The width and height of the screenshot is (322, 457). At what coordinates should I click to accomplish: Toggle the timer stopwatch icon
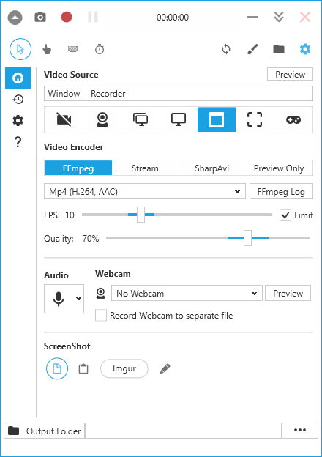[x=100, y=49]
